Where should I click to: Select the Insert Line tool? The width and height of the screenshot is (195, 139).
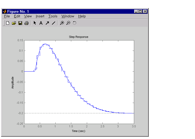(x=54, y=23)
